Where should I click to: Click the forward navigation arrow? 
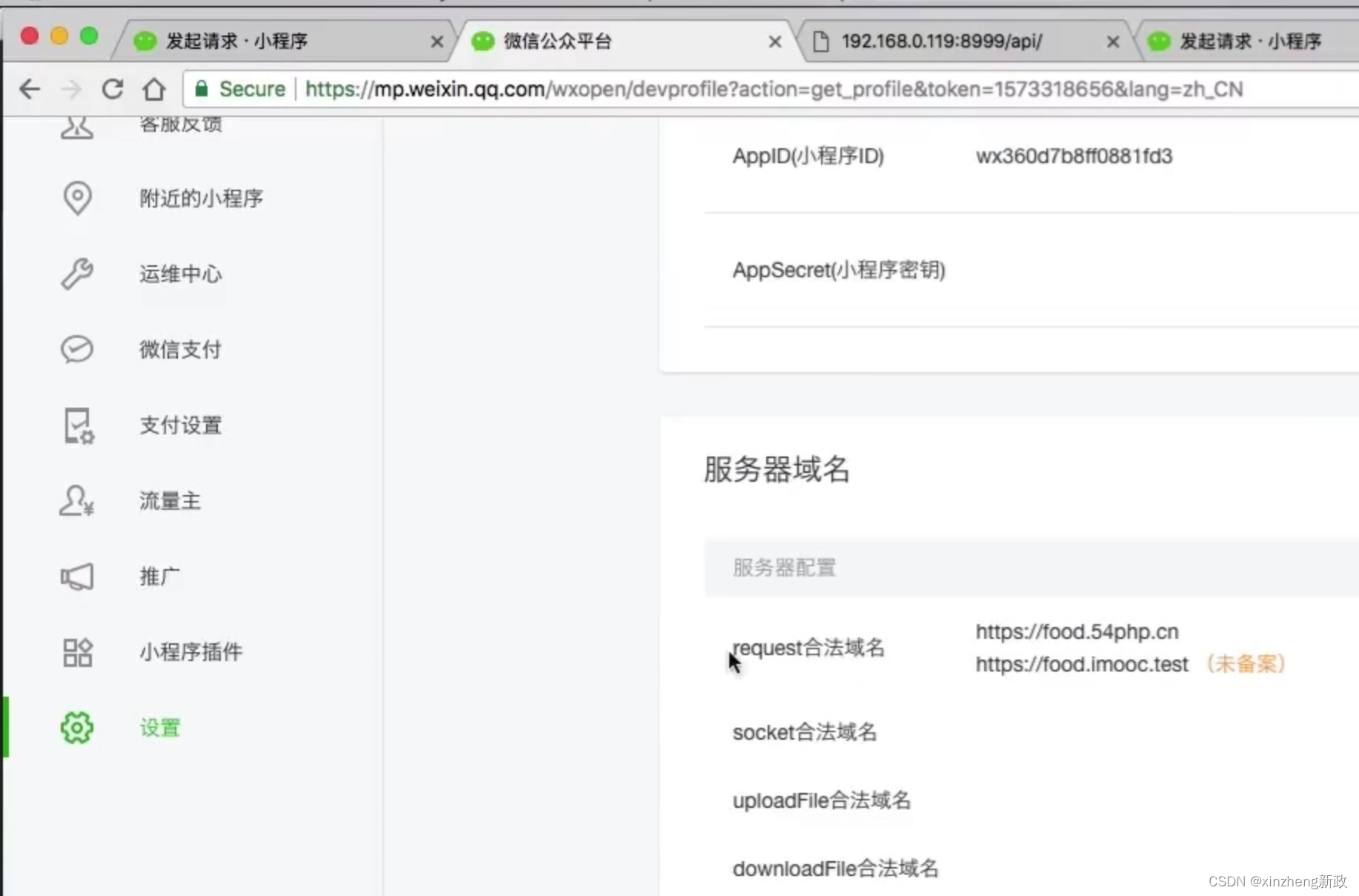pos(70,89)
